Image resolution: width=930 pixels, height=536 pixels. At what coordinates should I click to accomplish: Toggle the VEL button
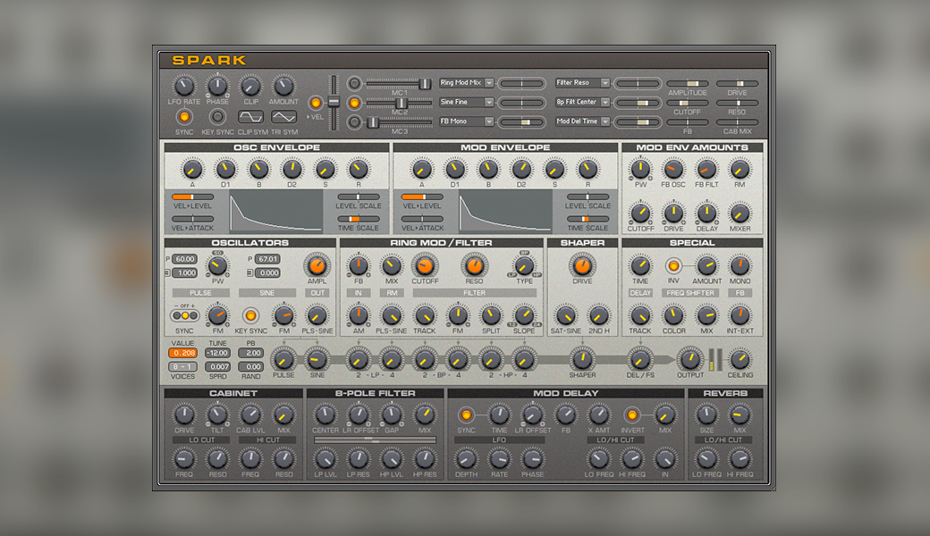click(x=316, y=103)
